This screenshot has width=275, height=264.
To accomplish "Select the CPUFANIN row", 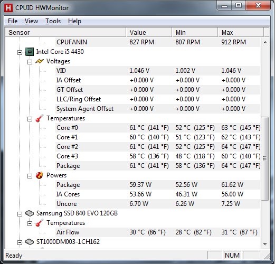I will 158,42.
